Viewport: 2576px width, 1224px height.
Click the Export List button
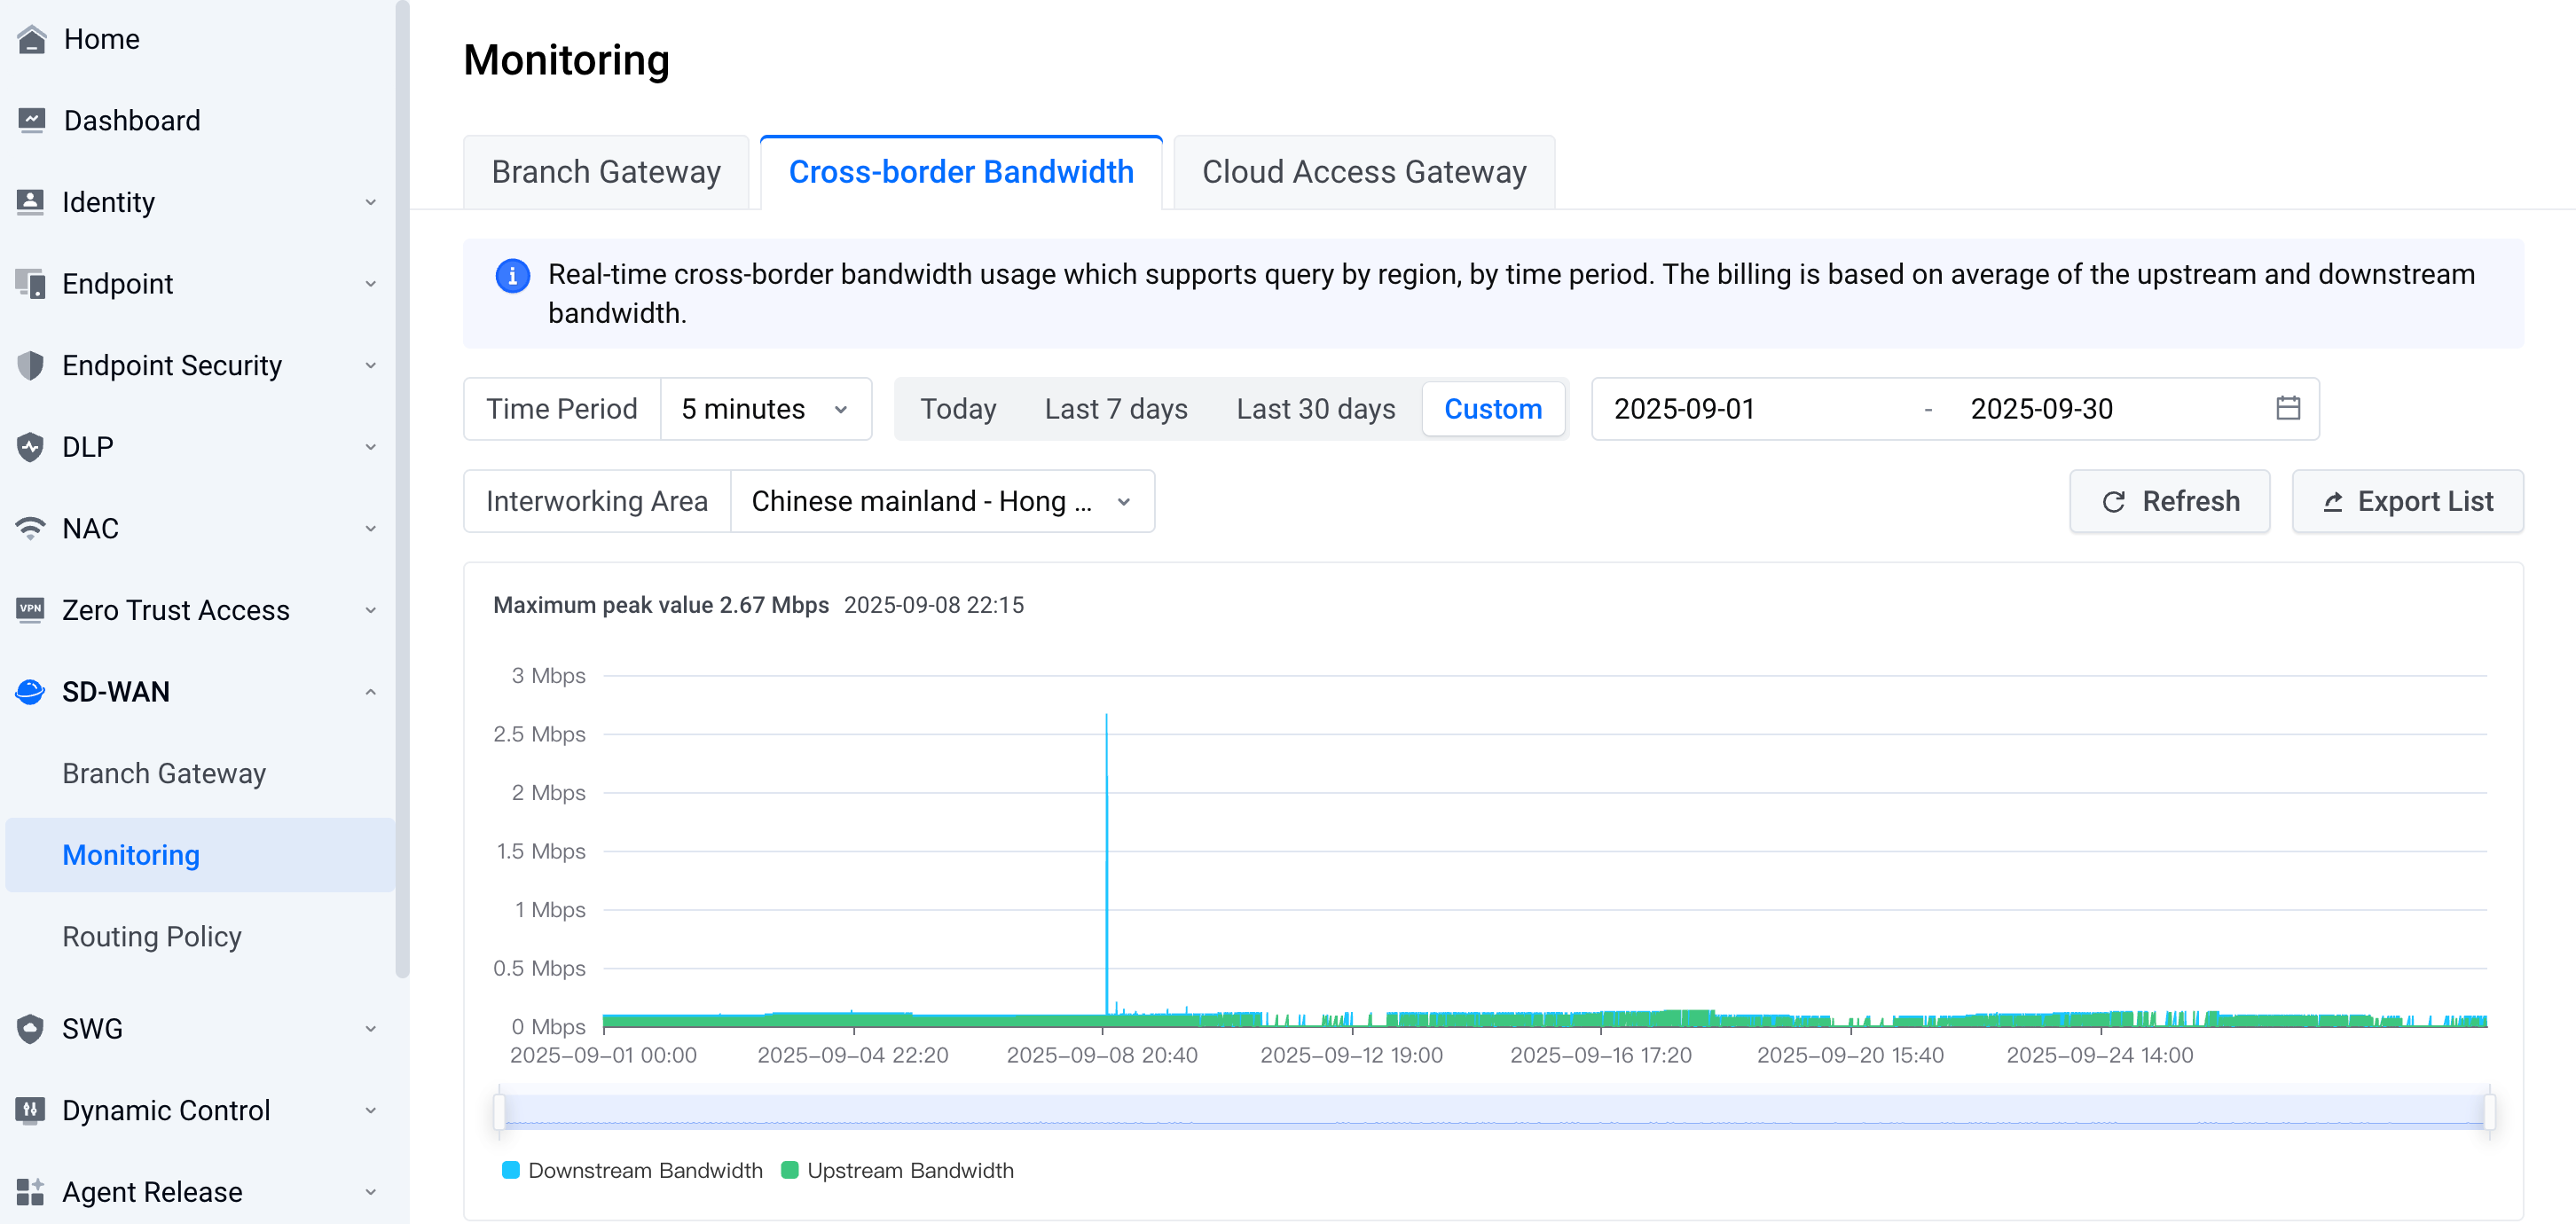click(x=2407, y=501)
